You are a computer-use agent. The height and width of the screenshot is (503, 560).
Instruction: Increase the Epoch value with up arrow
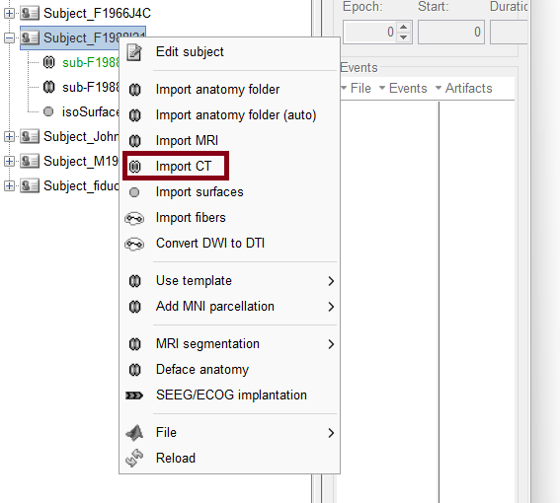point(404,27)
